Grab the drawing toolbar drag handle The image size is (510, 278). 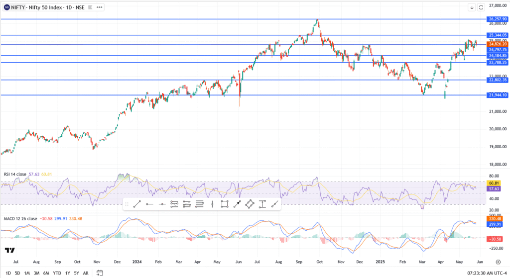pyautogui.click(x=127, y=204)
